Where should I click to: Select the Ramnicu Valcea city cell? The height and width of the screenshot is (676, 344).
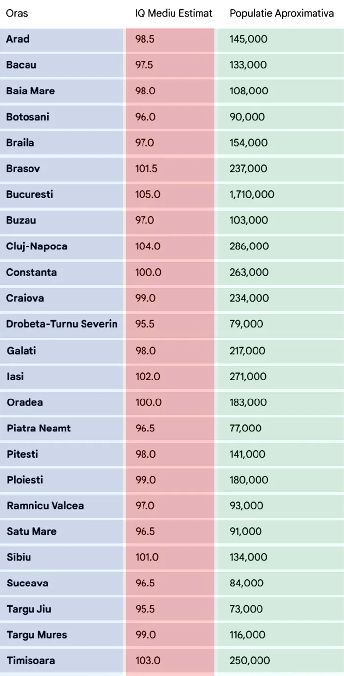(45, 505)
